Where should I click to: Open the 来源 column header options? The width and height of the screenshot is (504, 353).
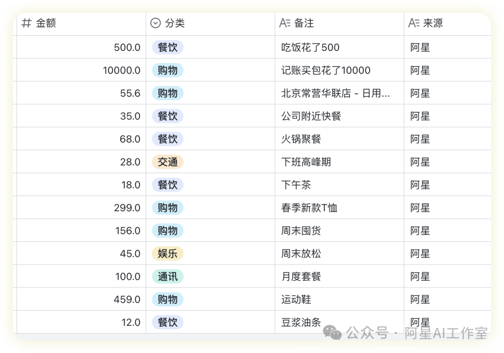(x=433, y=23)
